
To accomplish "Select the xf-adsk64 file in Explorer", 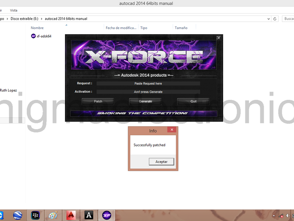I will click(x=41, y=36).
